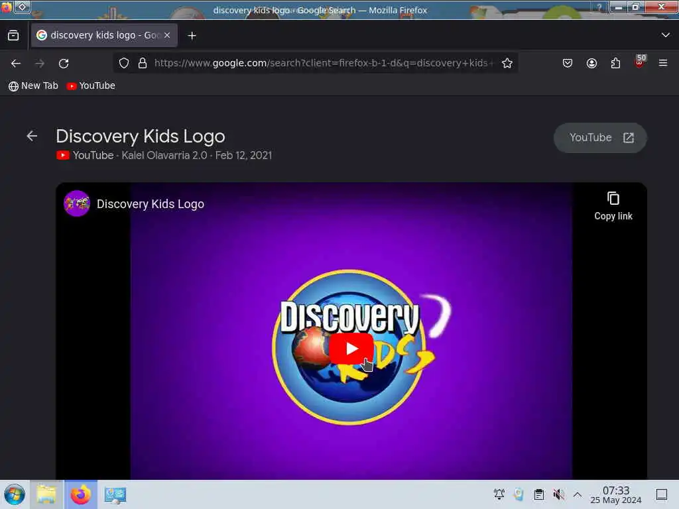The width and height of the screenshot is (679, 509).
Task: Open Firefox account icon
Action: [591, 63]
